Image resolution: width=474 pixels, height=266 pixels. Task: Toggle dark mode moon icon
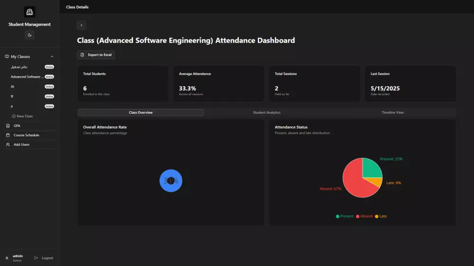point(29,35)
